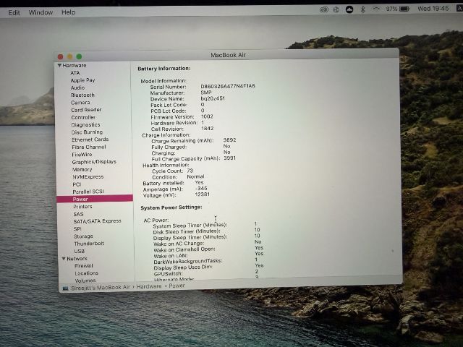
Task: Click the device name bq20z451
Action: click(213, 98)
